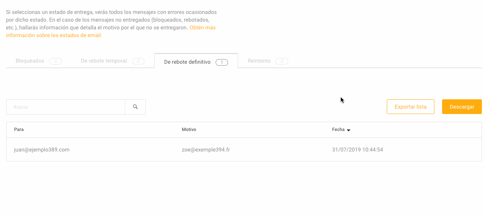485x216 pixels.
Task: Sort by the Motivo column header
Action: pos(189,129)
